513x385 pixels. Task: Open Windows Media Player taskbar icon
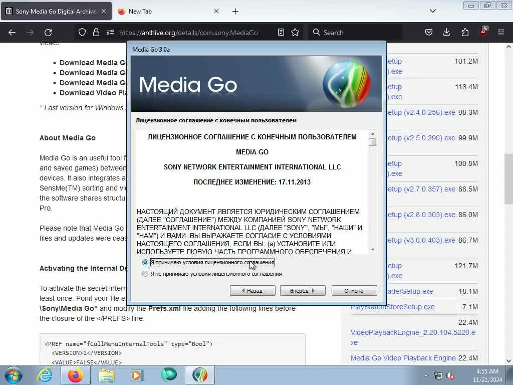click(137, 375)
